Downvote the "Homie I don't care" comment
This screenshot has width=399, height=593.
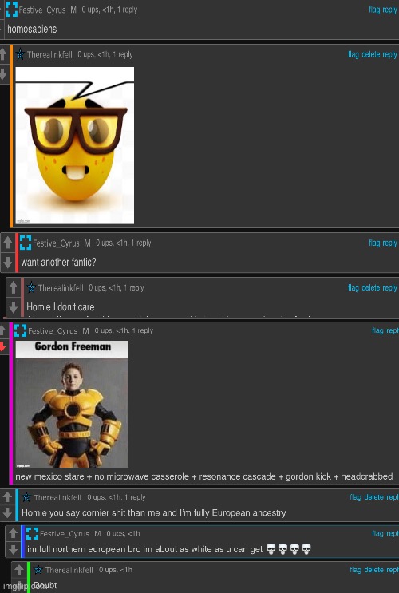pyautogui.click(x=14, y=306)
